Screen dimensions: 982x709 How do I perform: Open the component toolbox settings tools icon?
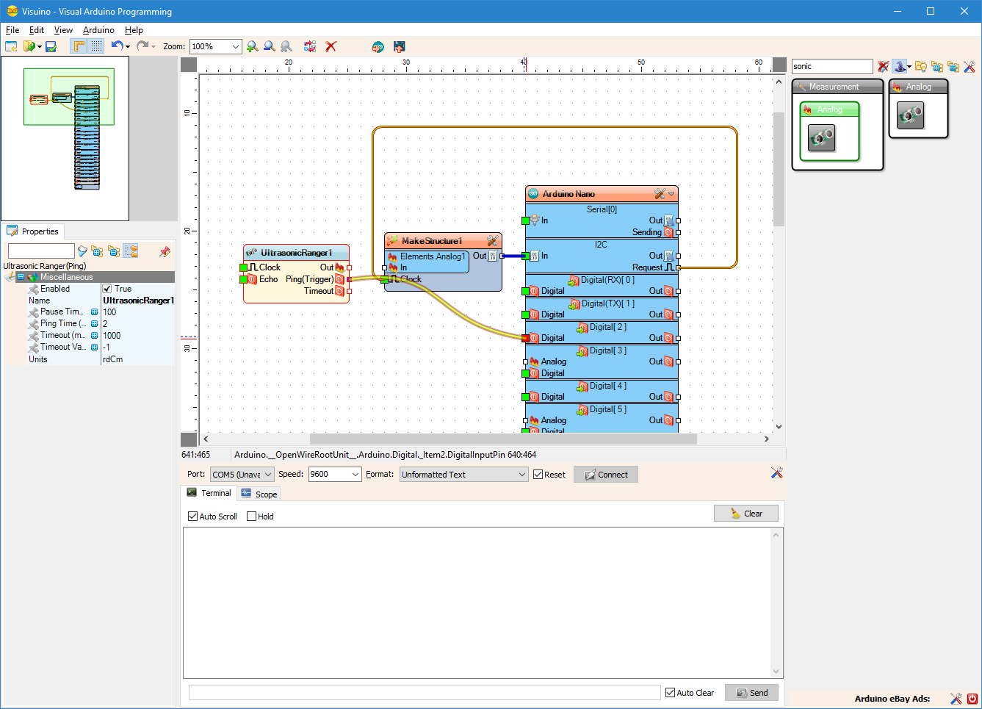(970, 66)
